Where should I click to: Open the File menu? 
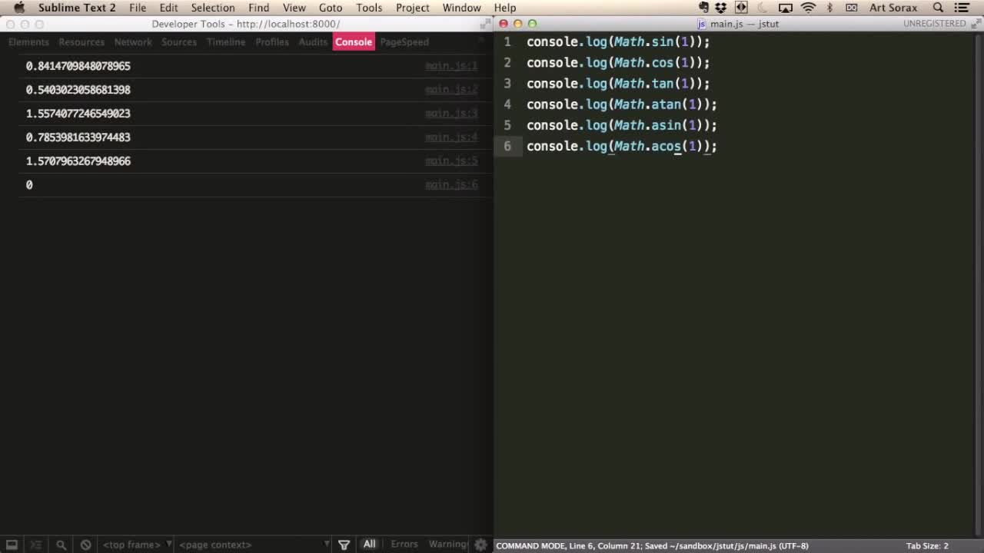(x=138, y=8)
